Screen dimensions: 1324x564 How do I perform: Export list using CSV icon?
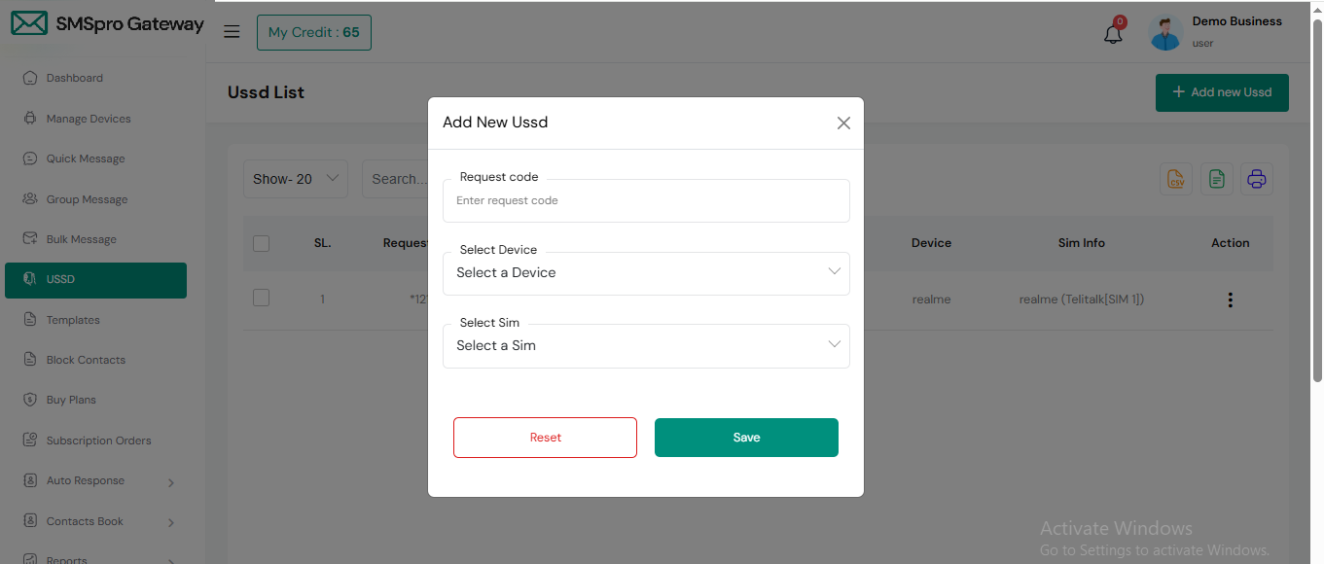[1176, 179]
